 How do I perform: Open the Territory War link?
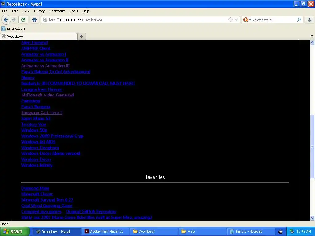tap(34, 124)
